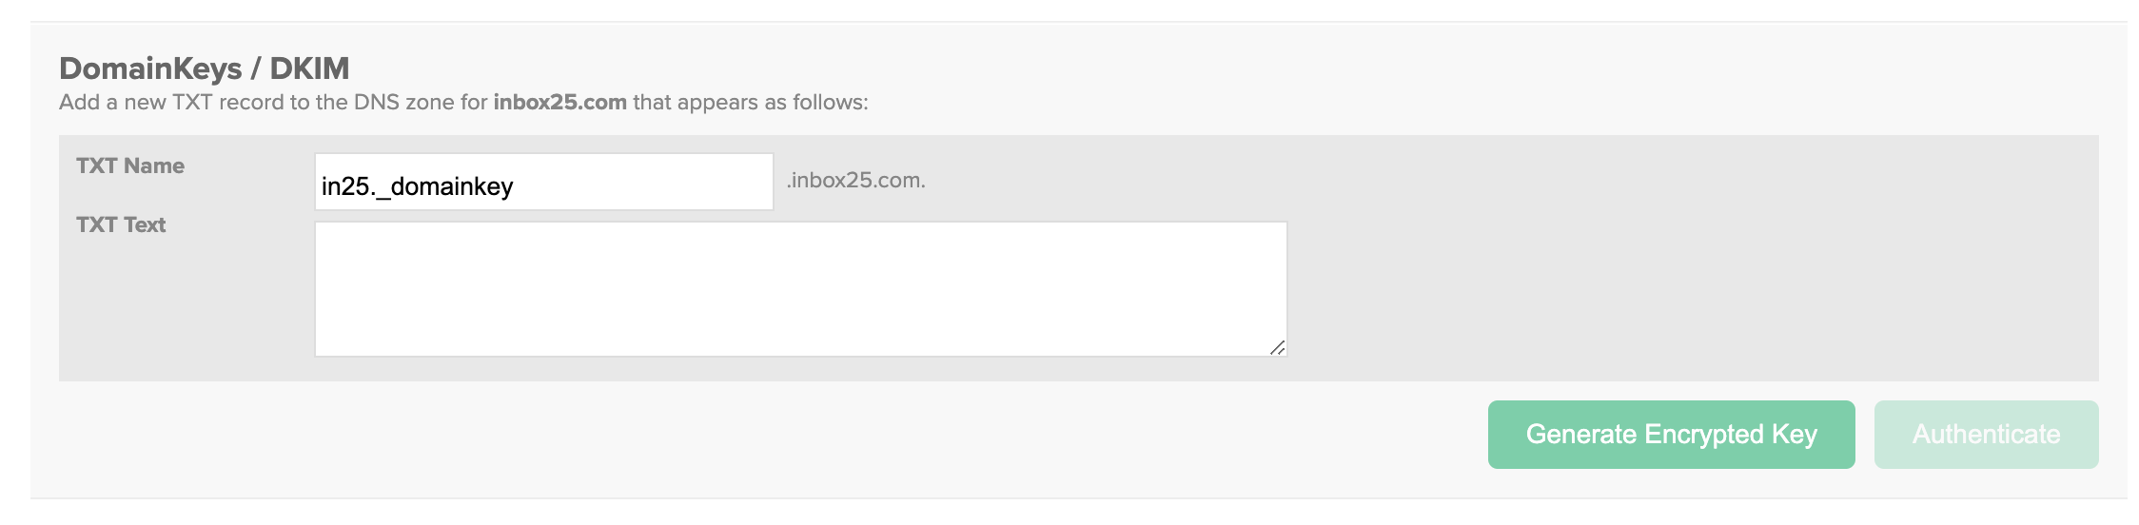
Task: Place cursor in the in25._domainkey value
Action: (417, 186)
